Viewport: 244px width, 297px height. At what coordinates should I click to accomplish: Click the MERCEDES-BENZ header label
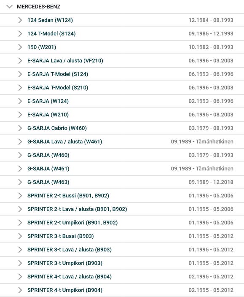(39, 7)
